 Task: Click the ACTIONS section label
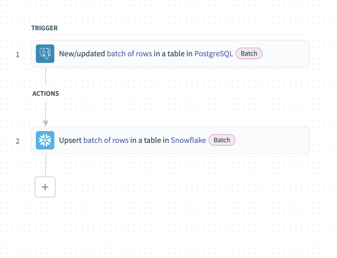click(45, 94)
